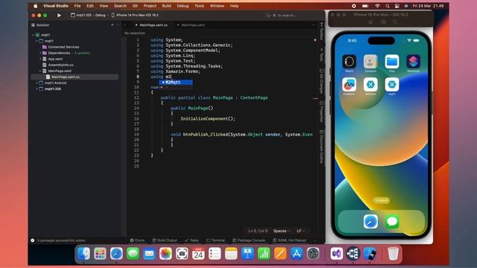Tap the Freeform app on the simulator
This screenshot has width=477, height=268.
pos(349,85)
